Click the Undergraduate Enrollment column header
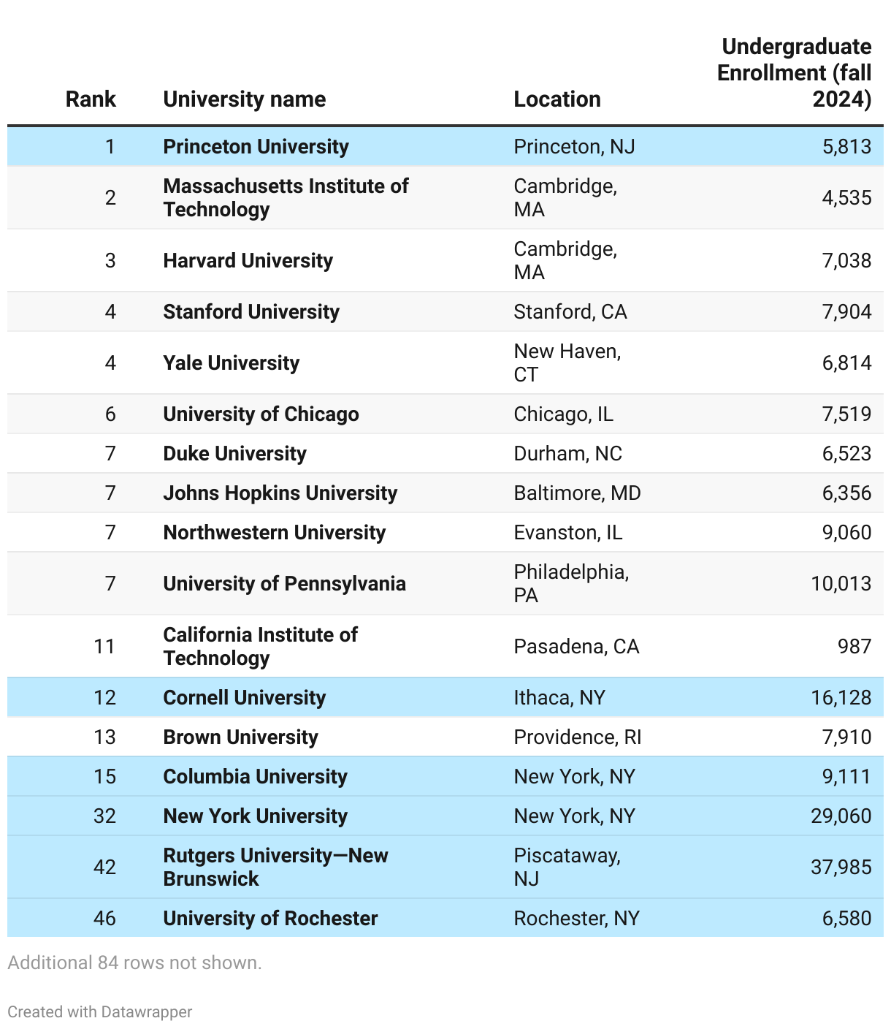Viewport: 891px width, 1029px height. (795, 73)
